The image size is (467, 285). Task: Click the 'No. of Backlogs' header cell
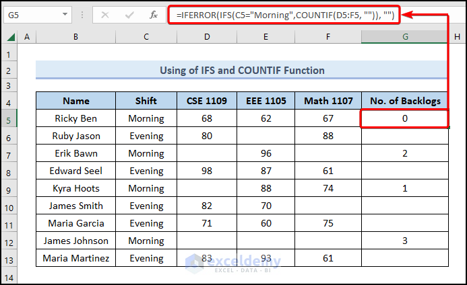404,101
